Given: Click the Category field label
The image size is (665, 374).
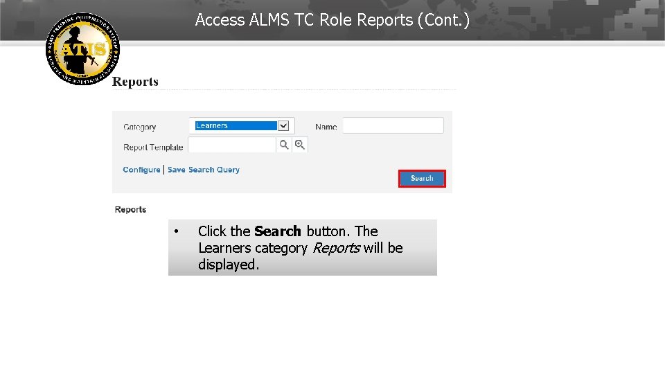Looking at the screenshot, I should (x=139, y=127).
